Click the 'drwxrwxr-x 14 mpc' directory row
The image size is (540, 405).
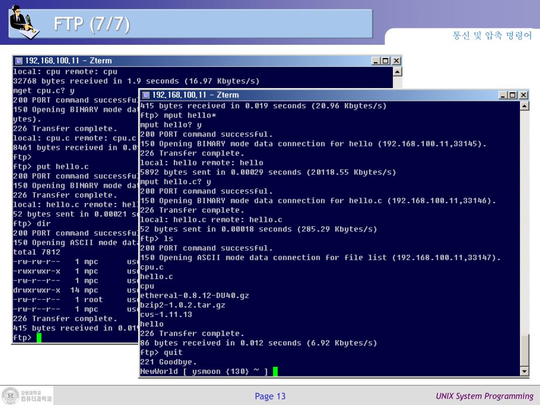[x=55, y=291]
